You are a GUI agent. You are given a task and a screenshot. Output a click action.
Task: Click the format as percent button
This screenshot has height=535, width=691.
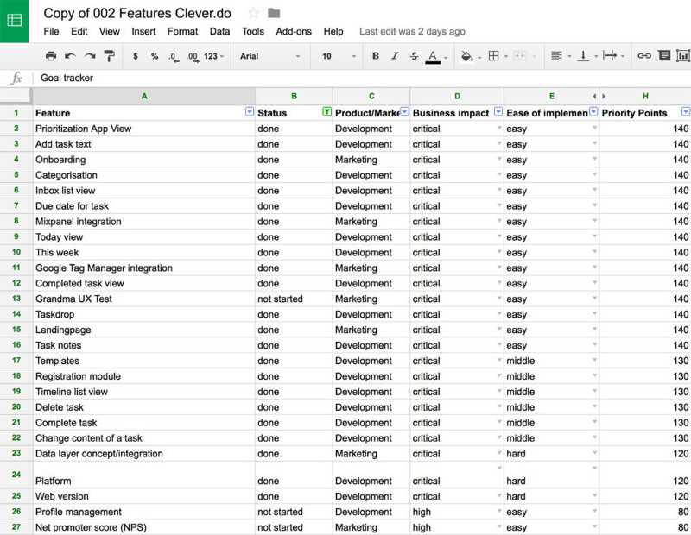tap(155, 56)
